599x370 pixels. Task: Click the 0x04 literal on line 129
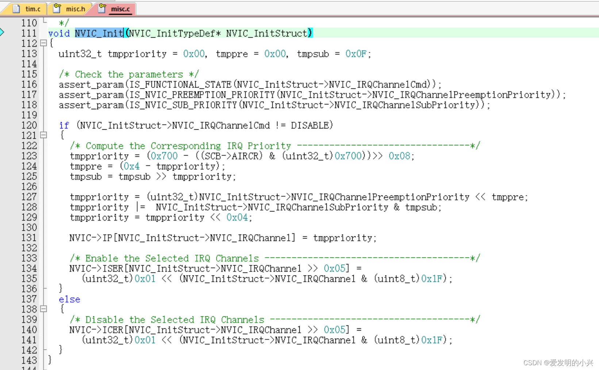point(237,217)
